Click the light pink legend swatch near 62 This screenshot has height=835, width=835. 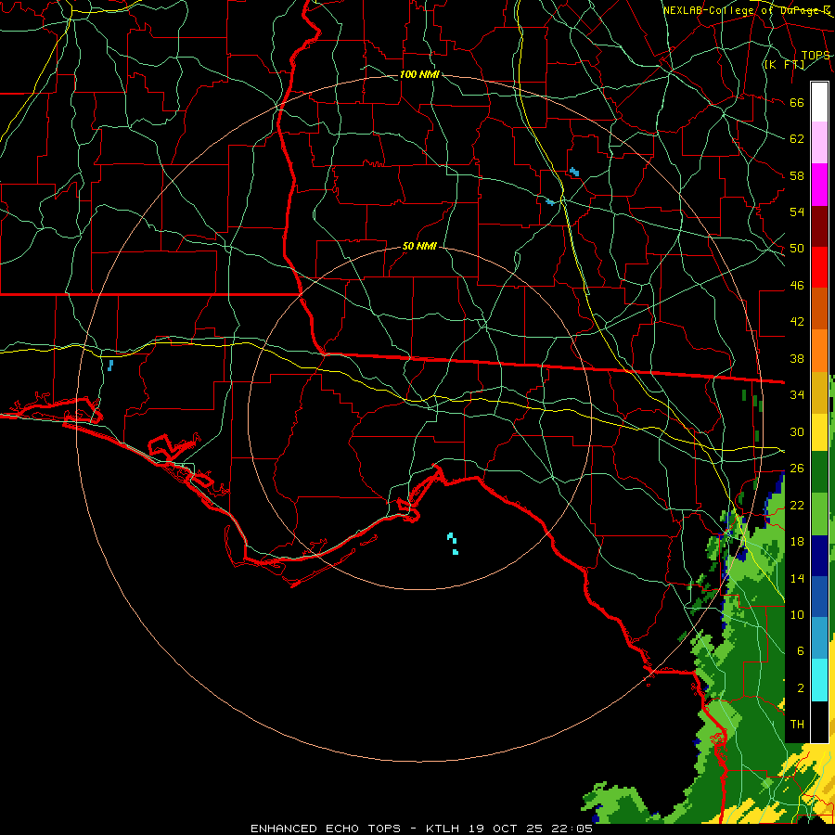(x=819, y=143)
